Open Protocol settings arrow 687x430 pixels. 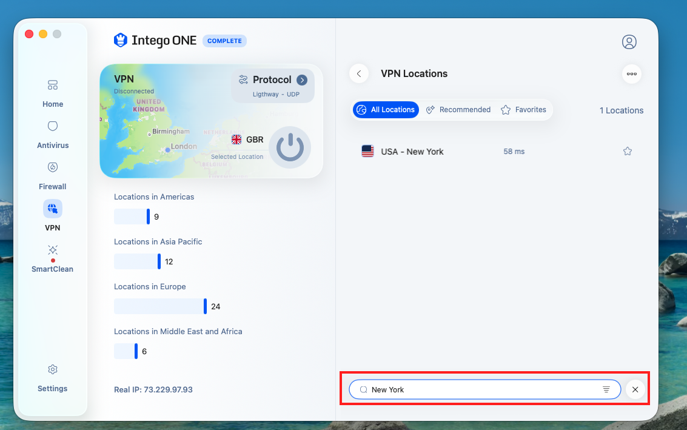pos(302,80)
